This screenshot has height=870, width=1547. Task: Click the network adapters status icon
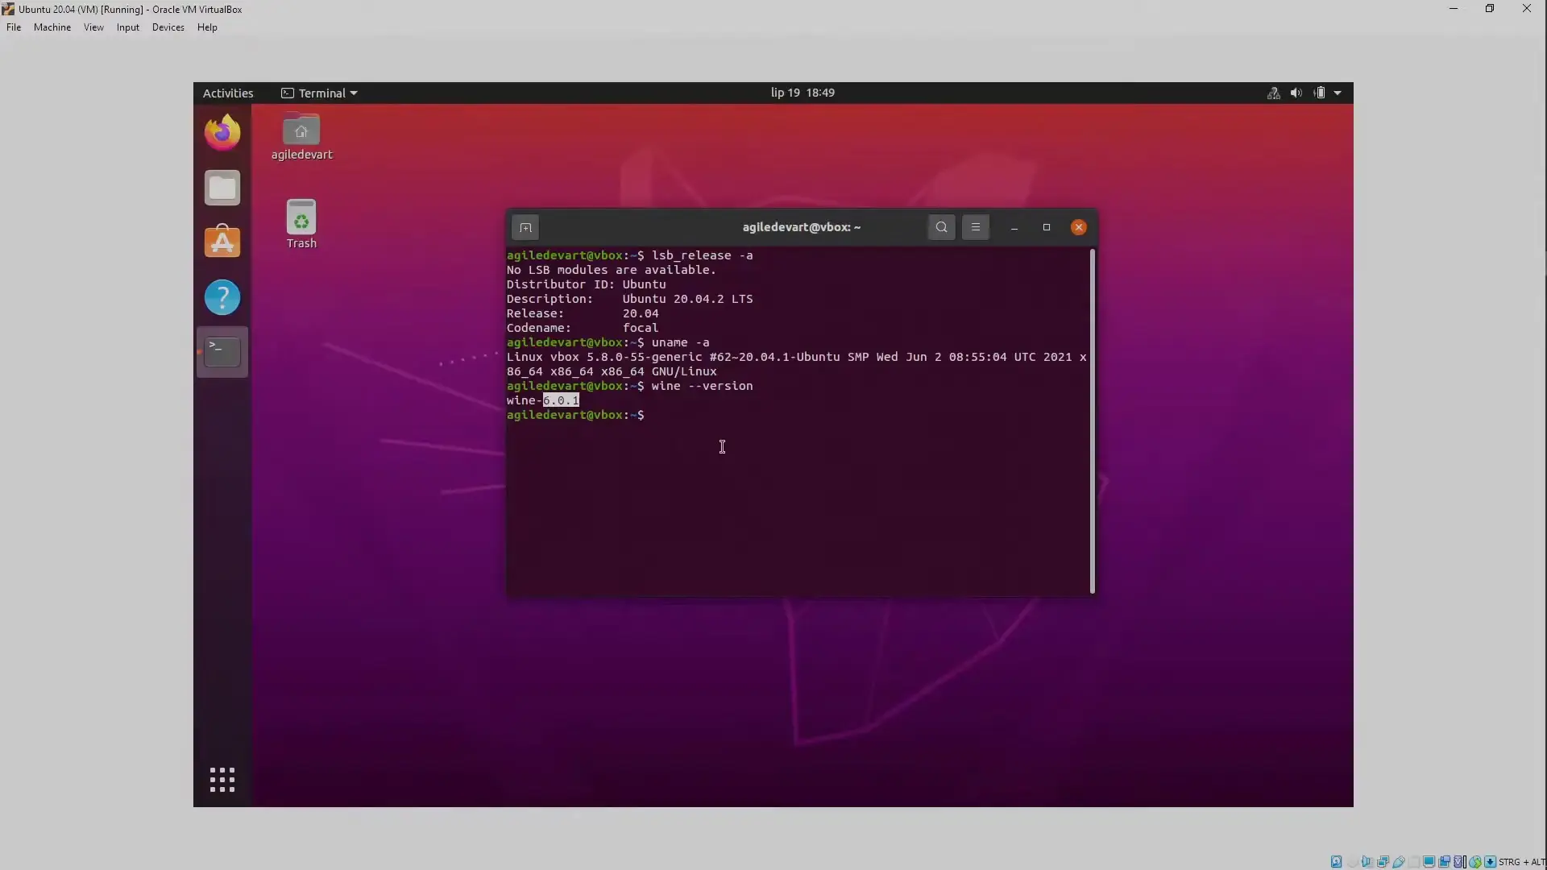tap(1383, 862)
